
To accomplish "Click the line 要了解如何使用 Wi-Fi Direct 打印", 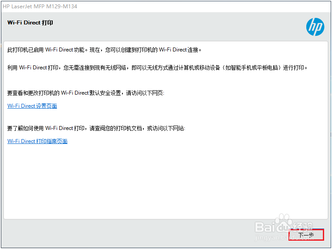I will (96, 128).
